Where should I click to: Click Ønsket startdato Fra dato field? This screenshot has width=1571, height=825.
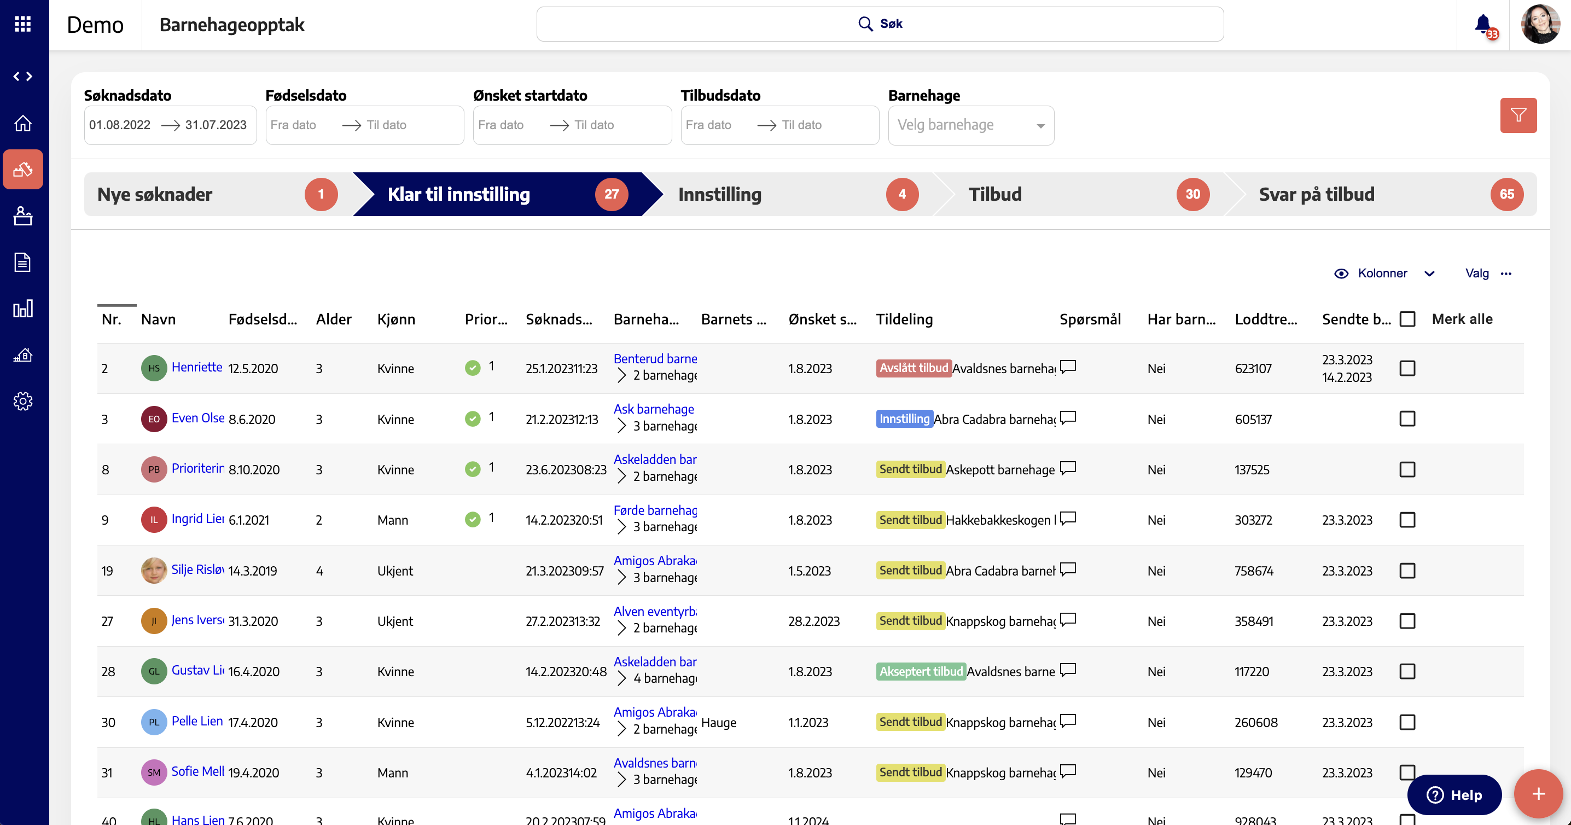coord(510,125)
